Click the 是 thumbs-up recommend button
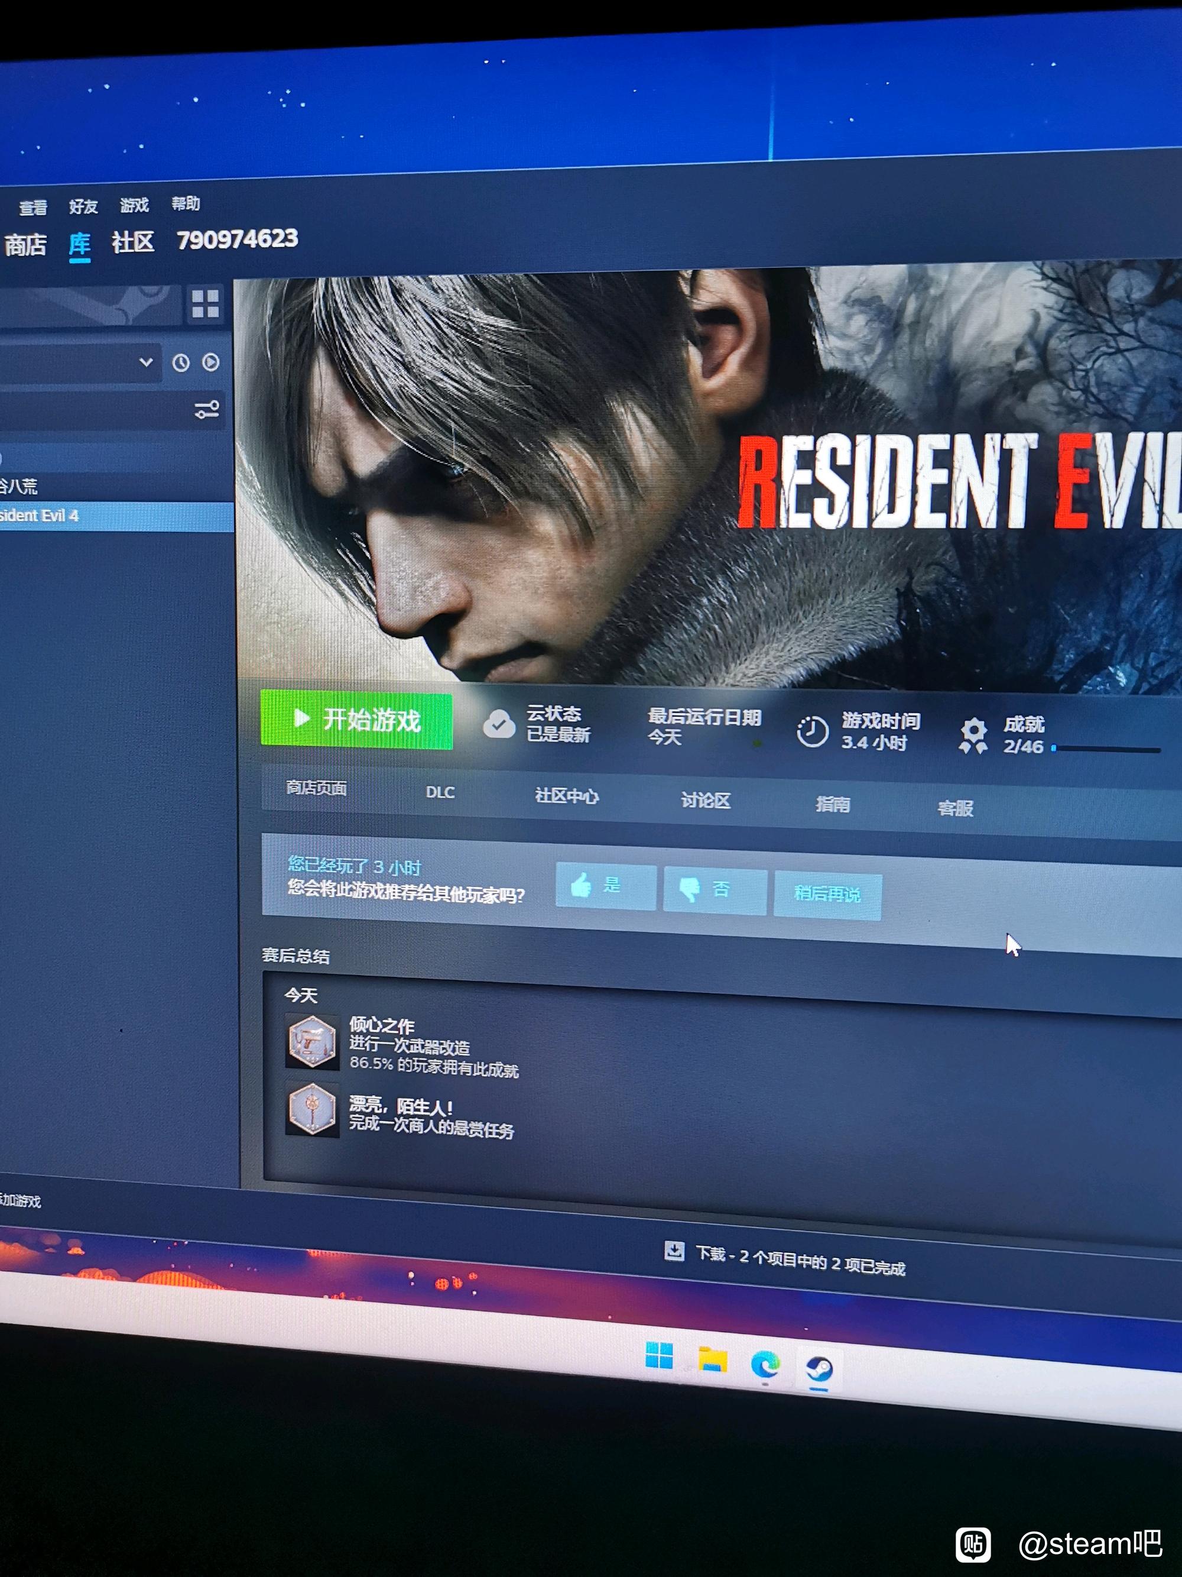 [606, 886]
